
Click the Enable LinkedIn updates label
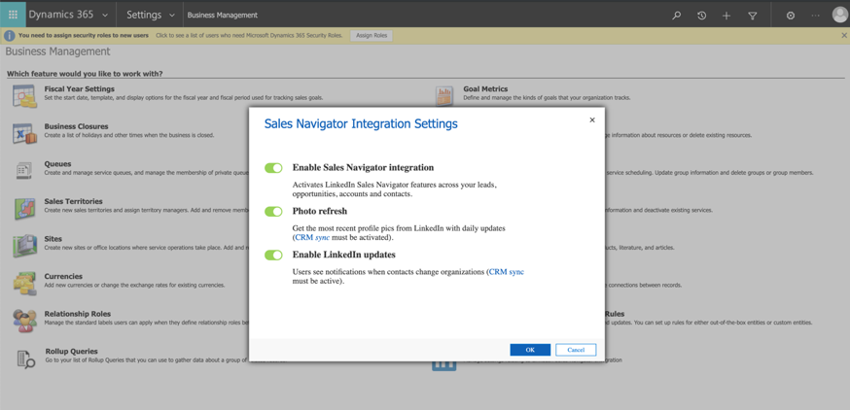click(x=344, y=254)
